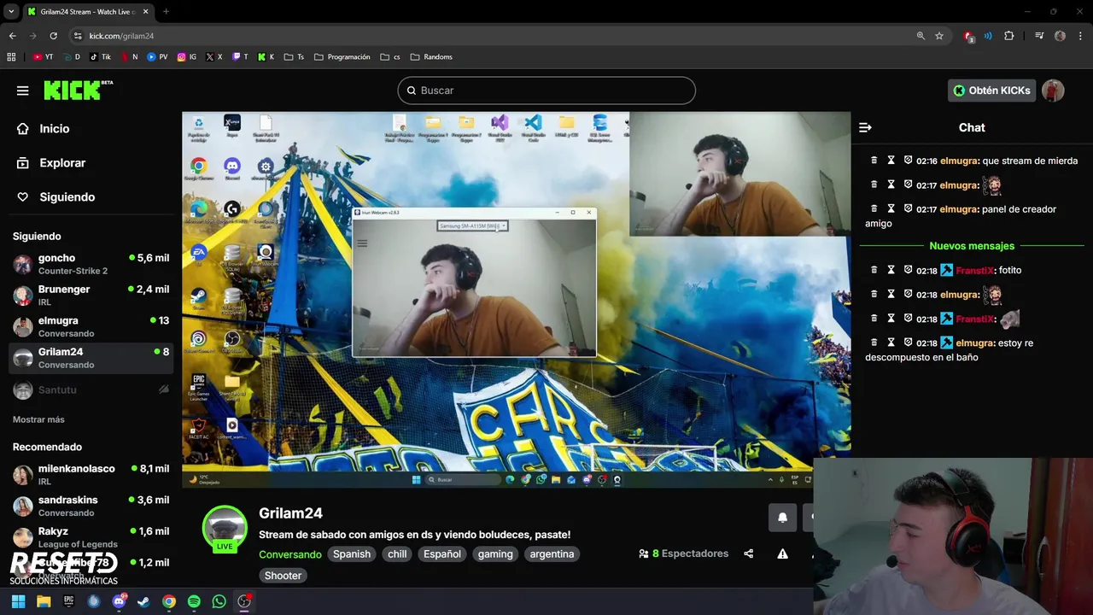The width and height of the screenshot is (1093, 615).
Task: Delete the 'panel de creador amigo' message
Action: pyautogui.click(x=874, y=209)
